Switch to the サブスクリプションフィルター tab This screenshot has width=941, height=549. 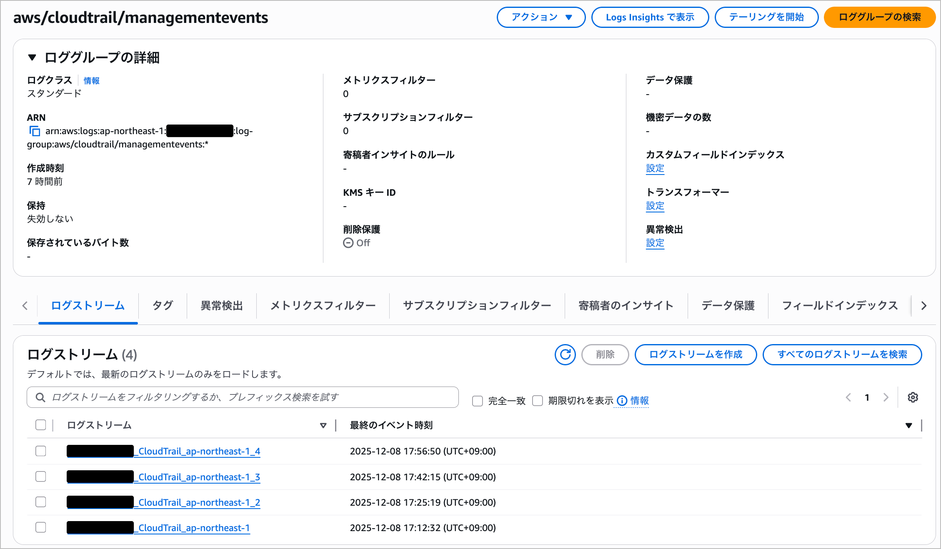pyautogui.click(x=477, y=306)
